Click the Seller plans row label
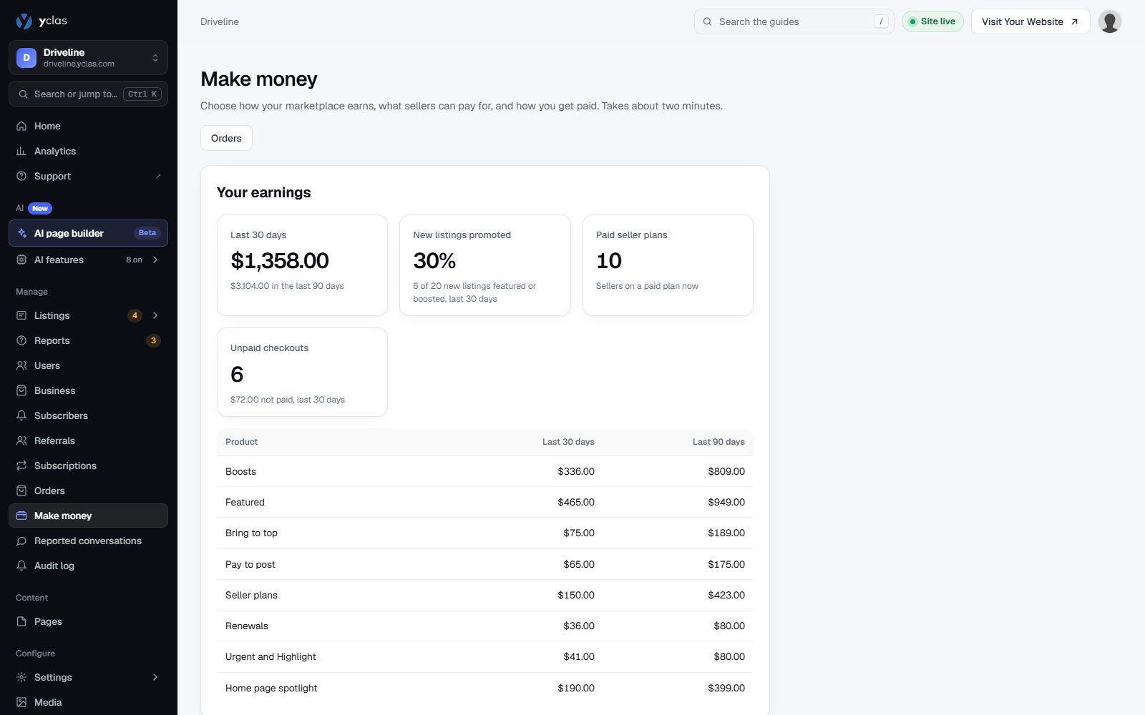Viewport: 1145px width, 715px height. point(251,595)
